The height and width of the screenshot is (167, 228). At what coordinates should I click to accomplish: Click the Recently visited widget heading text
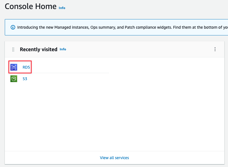[39, 49]
